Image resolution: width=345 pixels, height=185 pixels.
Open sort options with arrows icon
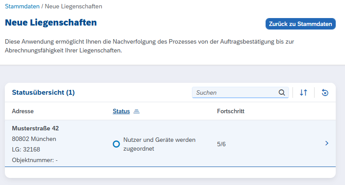point(304,92)
